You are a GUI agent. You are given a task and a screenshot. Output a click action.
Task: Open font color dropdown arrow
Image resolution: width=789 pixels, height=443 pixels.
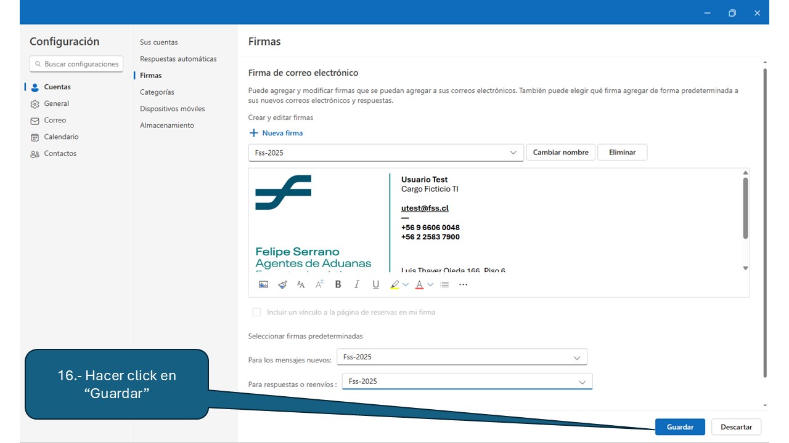(x=430, y=284)
